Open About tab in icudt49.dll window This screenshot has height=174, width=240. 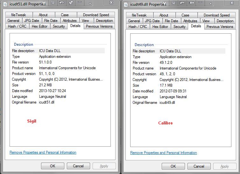[164, 15]
